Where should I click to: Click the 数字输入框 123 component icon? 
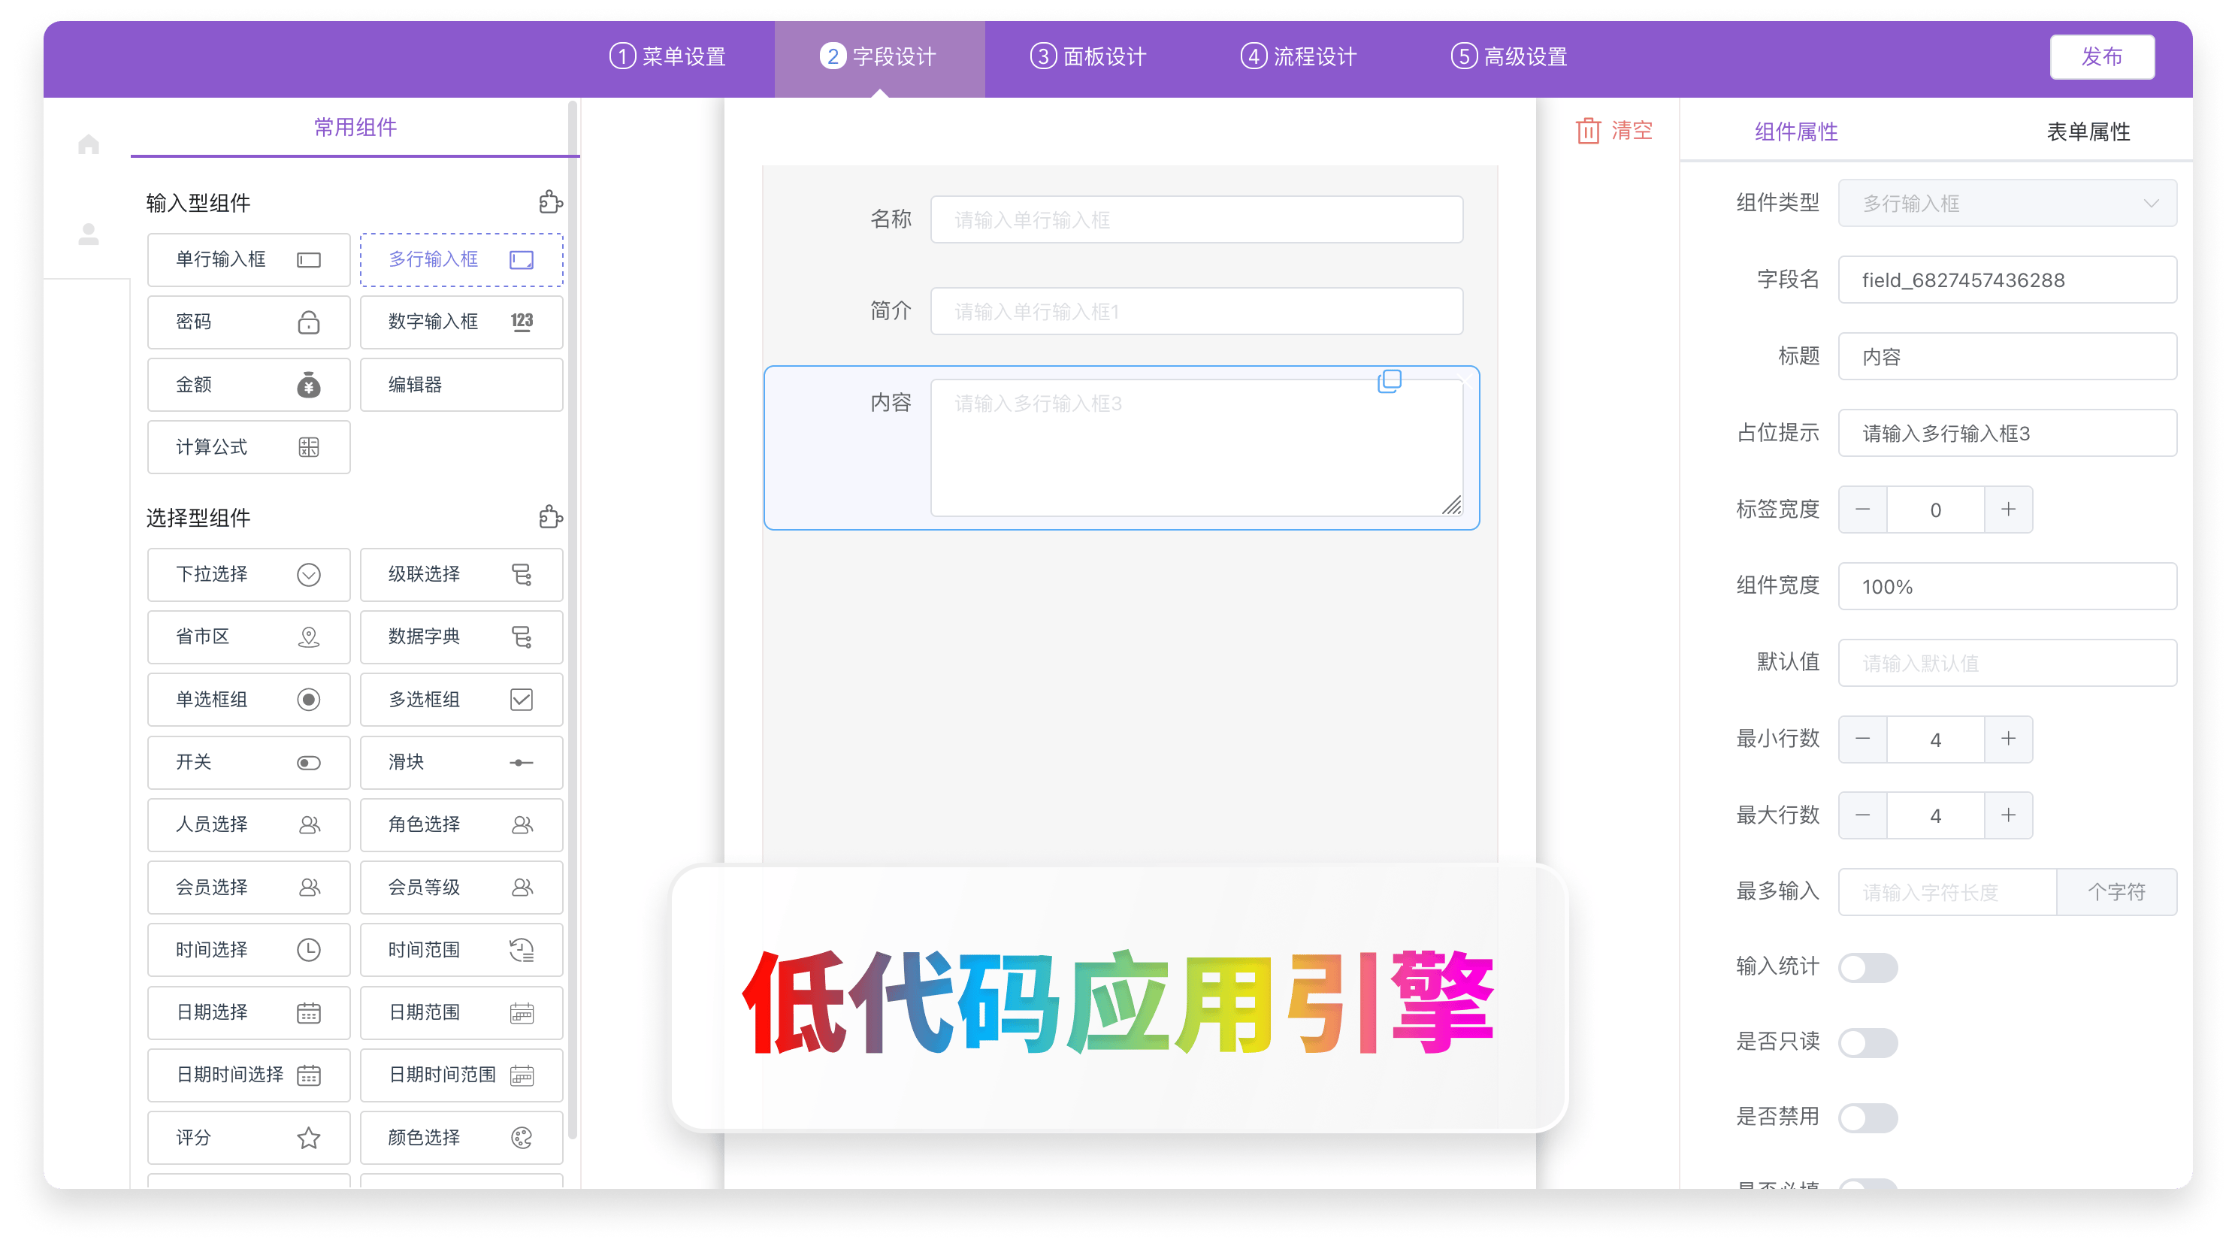522,321
